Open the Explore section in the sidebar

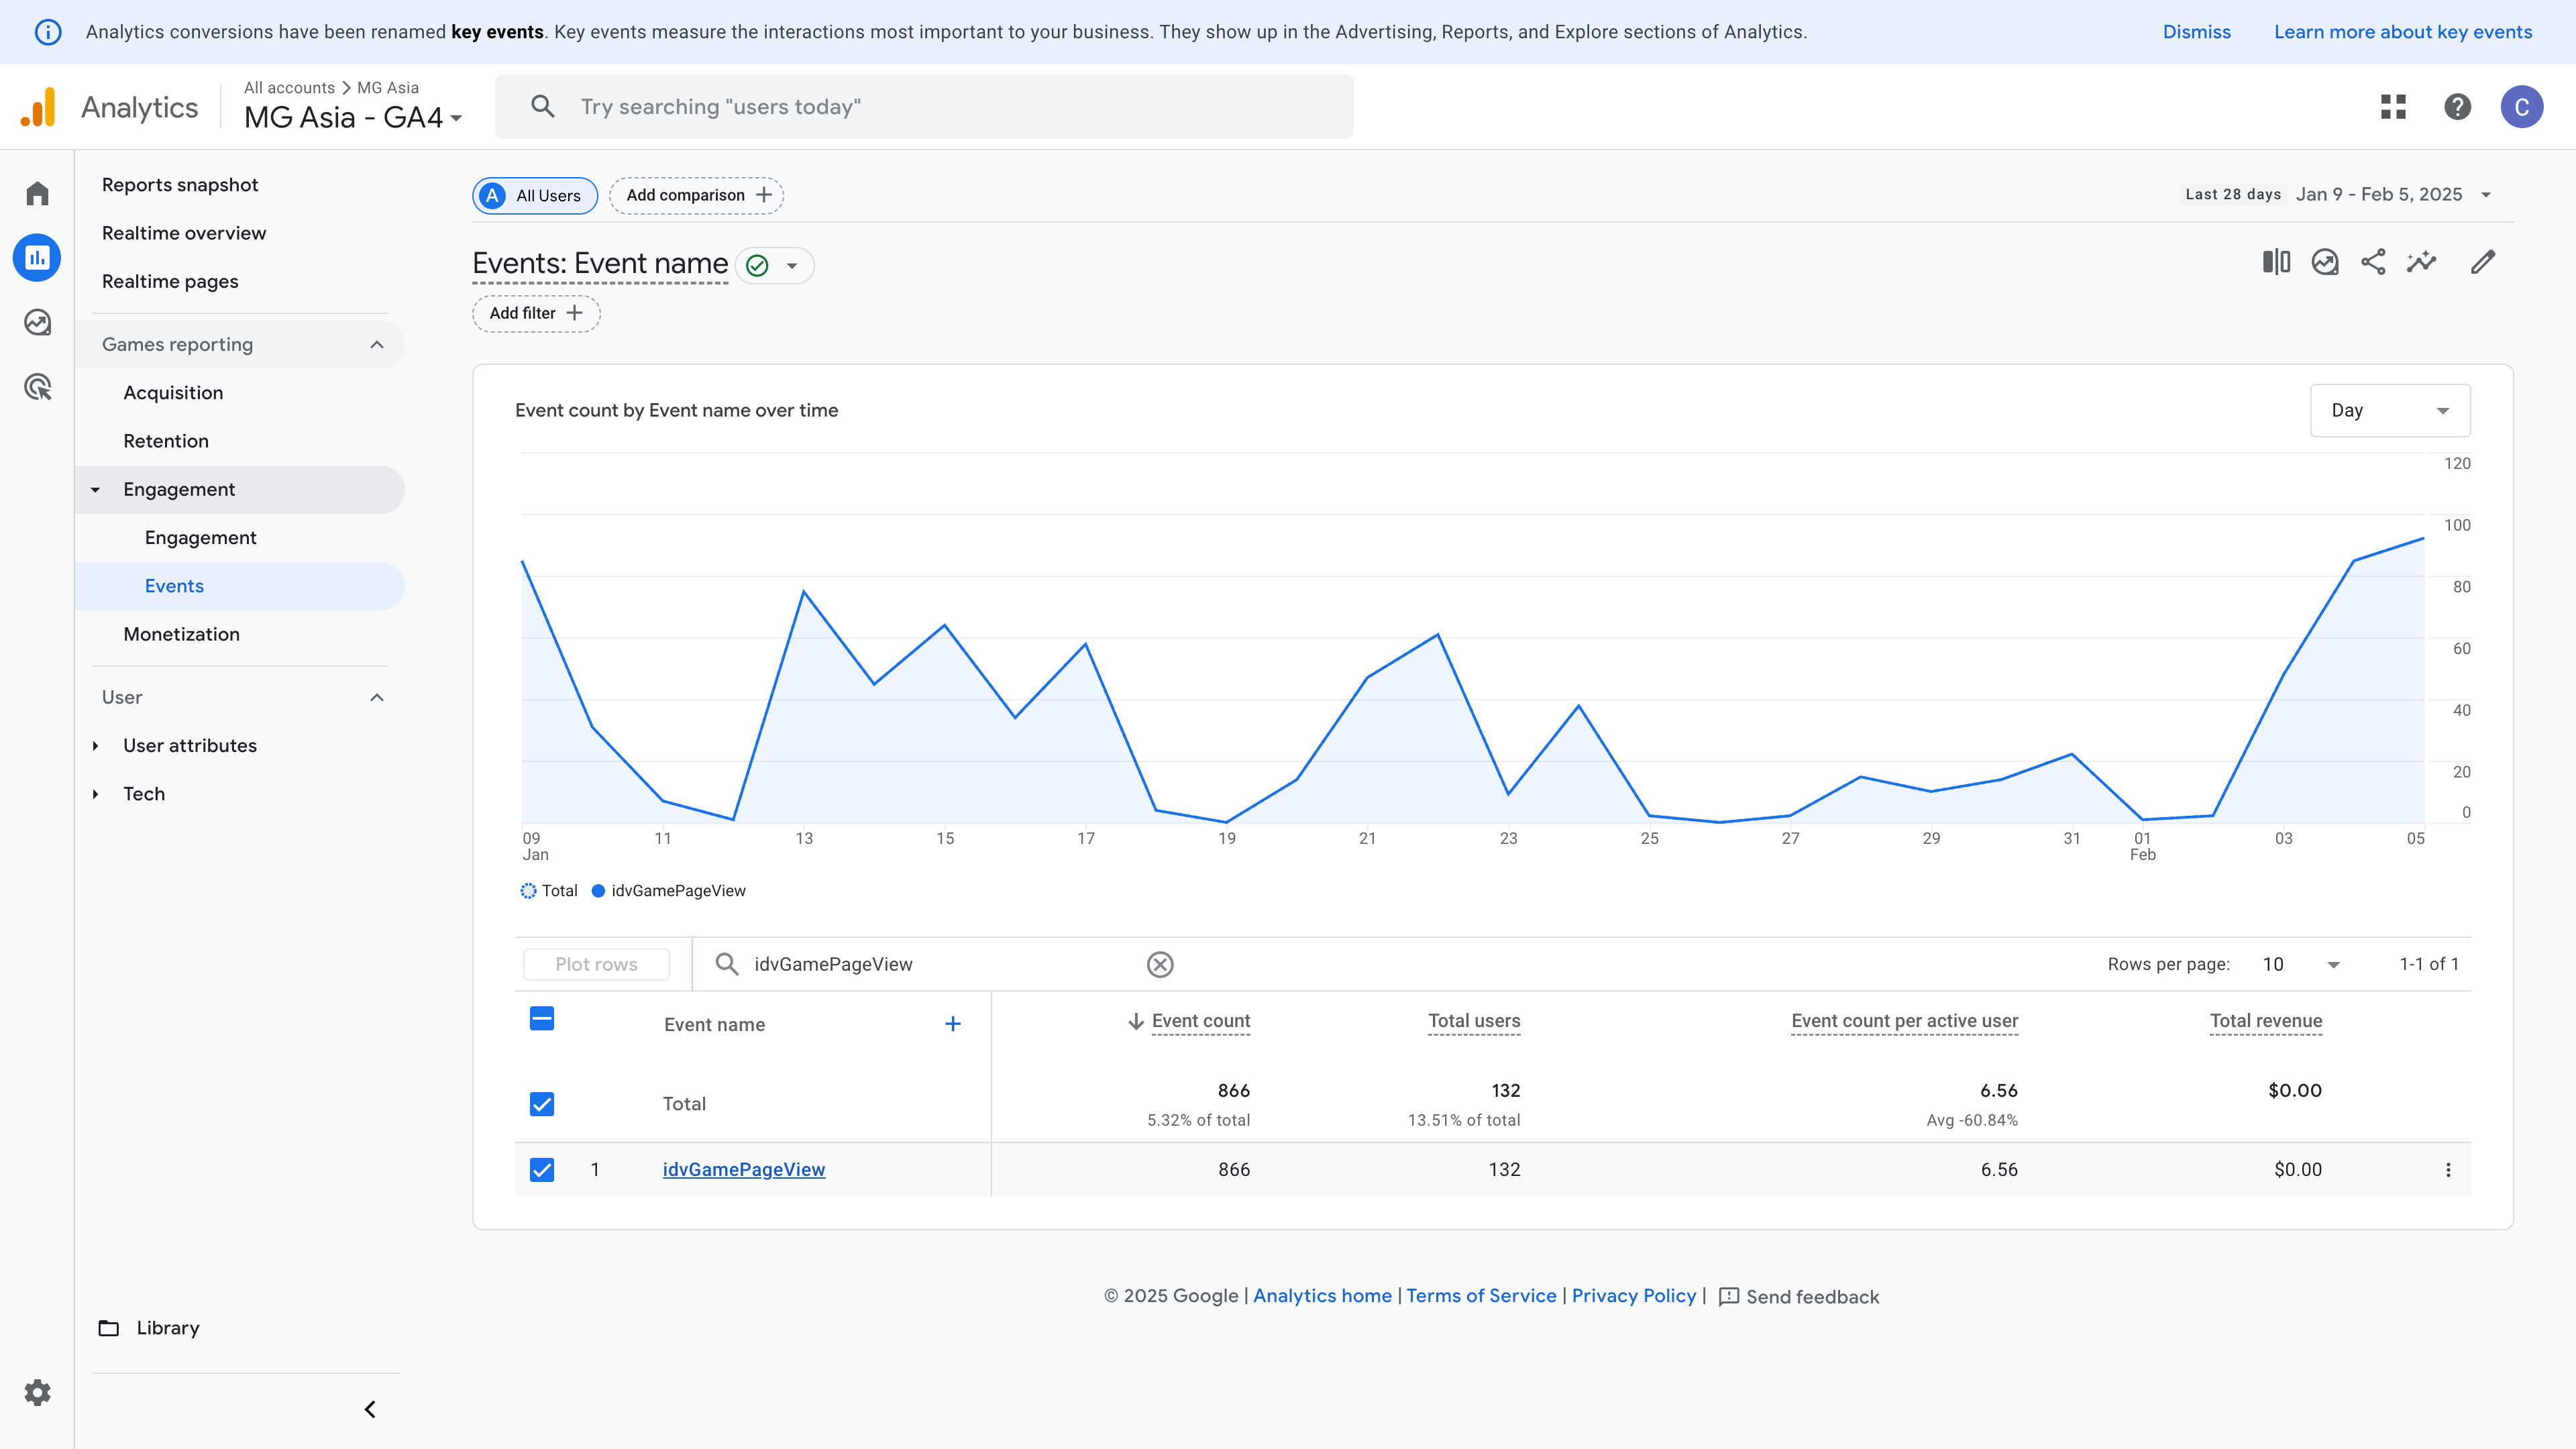coord(37,321)
